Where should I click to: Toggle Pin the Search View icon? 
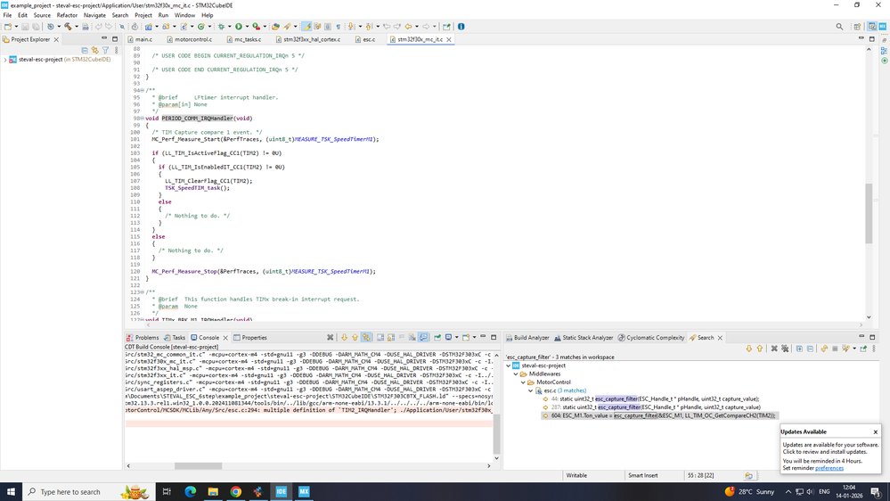coord(863,349)
